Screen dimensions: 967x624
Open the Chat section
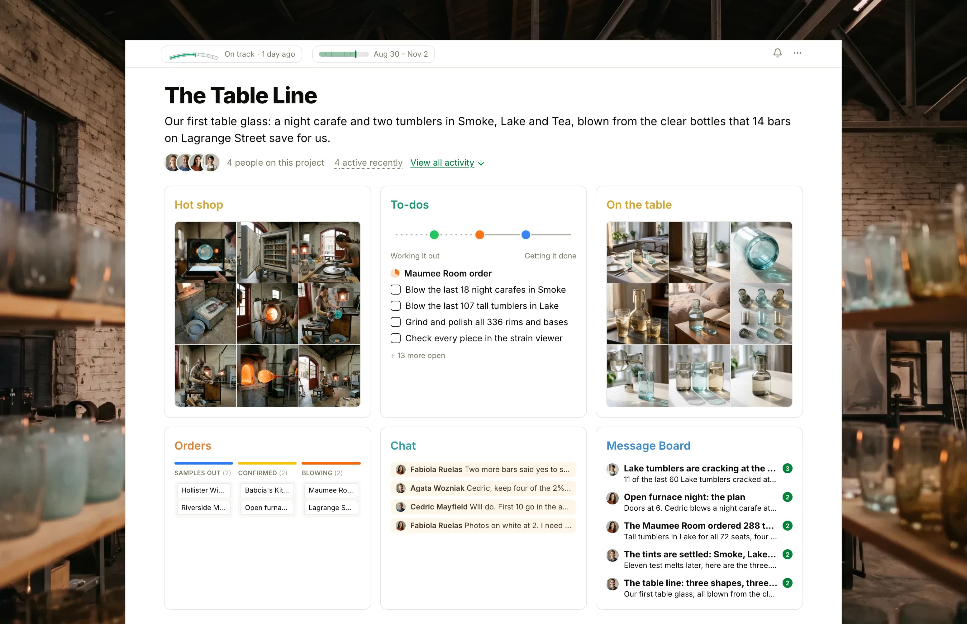click(x=403, y=446)
